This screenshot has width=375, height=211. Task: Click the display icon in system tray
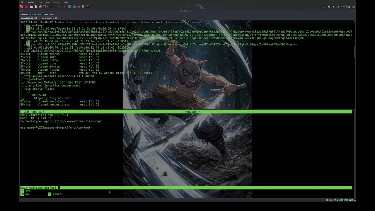324,6
